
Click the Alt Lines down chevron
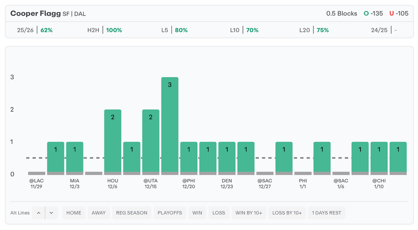(x=51, y=213)
